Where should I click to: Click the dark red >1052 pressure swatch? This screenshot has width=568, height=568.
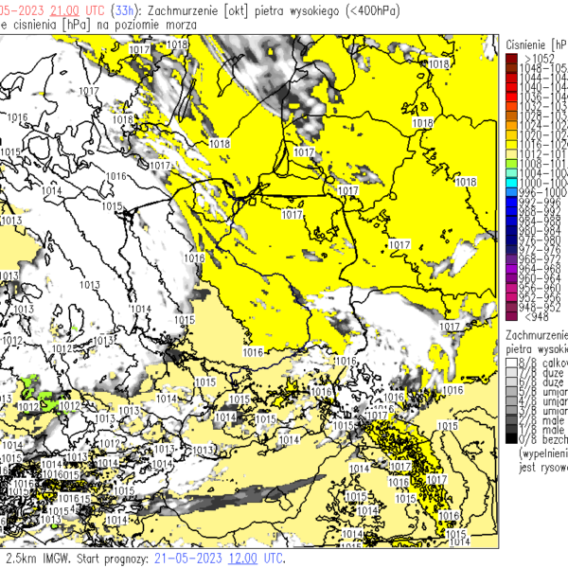click(511, 59)
